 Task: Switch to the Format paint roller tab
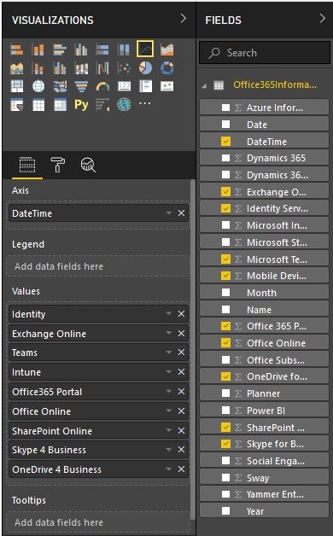(58, 165)
